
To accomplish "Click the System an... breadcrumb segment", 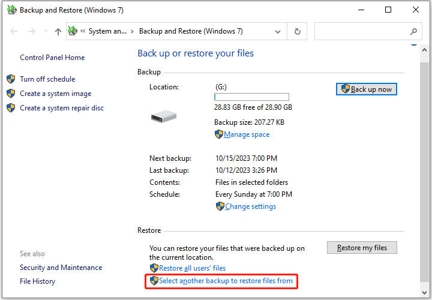I will (107, 31).
